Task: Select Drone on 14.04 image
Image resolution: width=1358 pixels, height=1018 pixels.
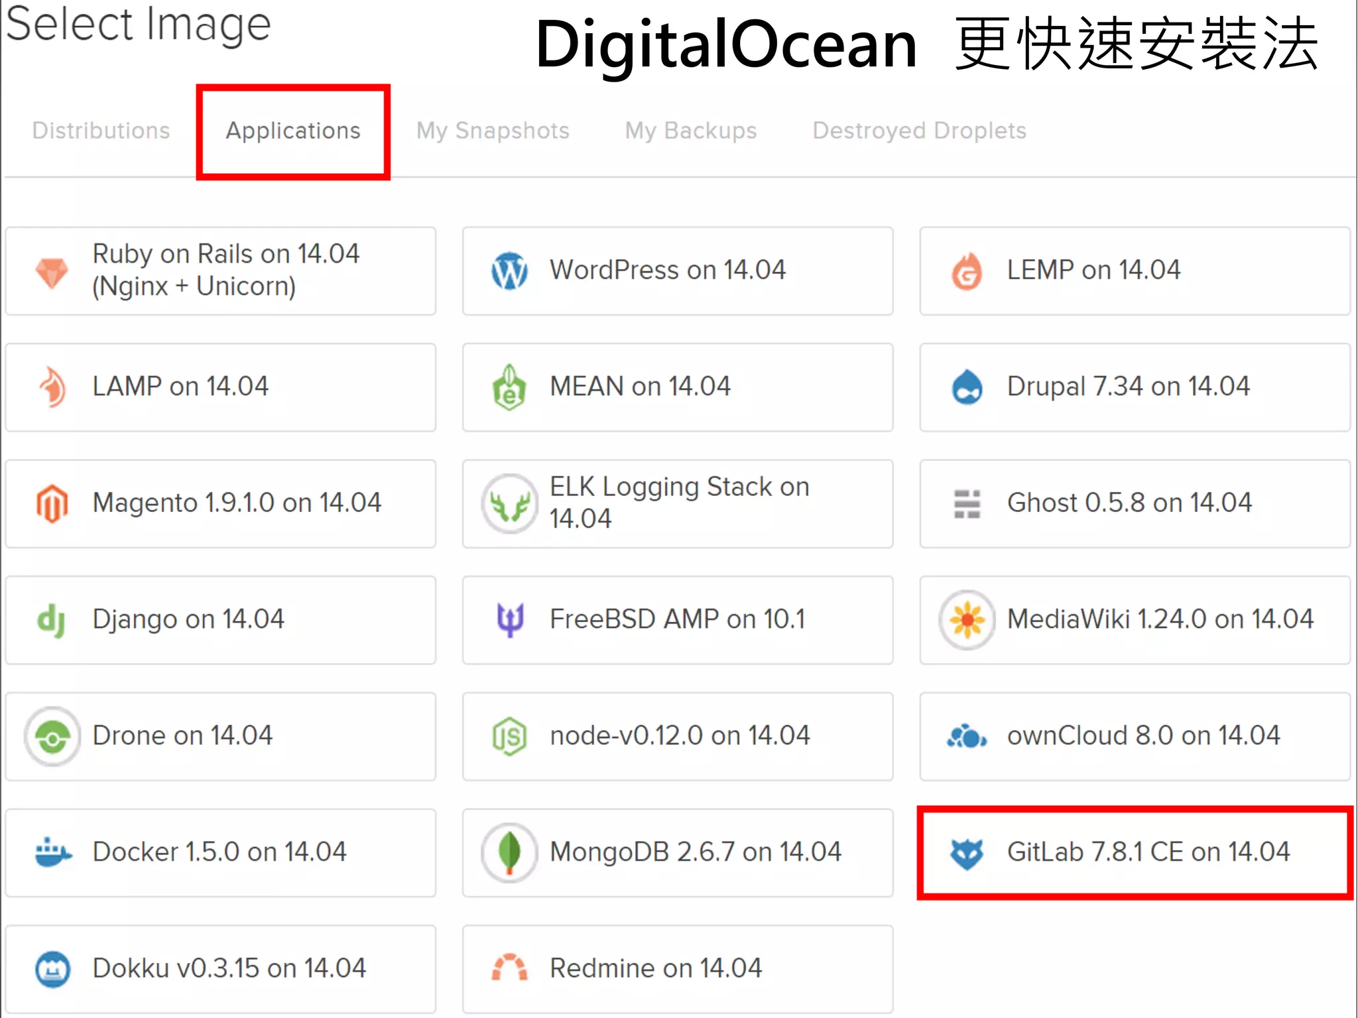Action: 221,737
